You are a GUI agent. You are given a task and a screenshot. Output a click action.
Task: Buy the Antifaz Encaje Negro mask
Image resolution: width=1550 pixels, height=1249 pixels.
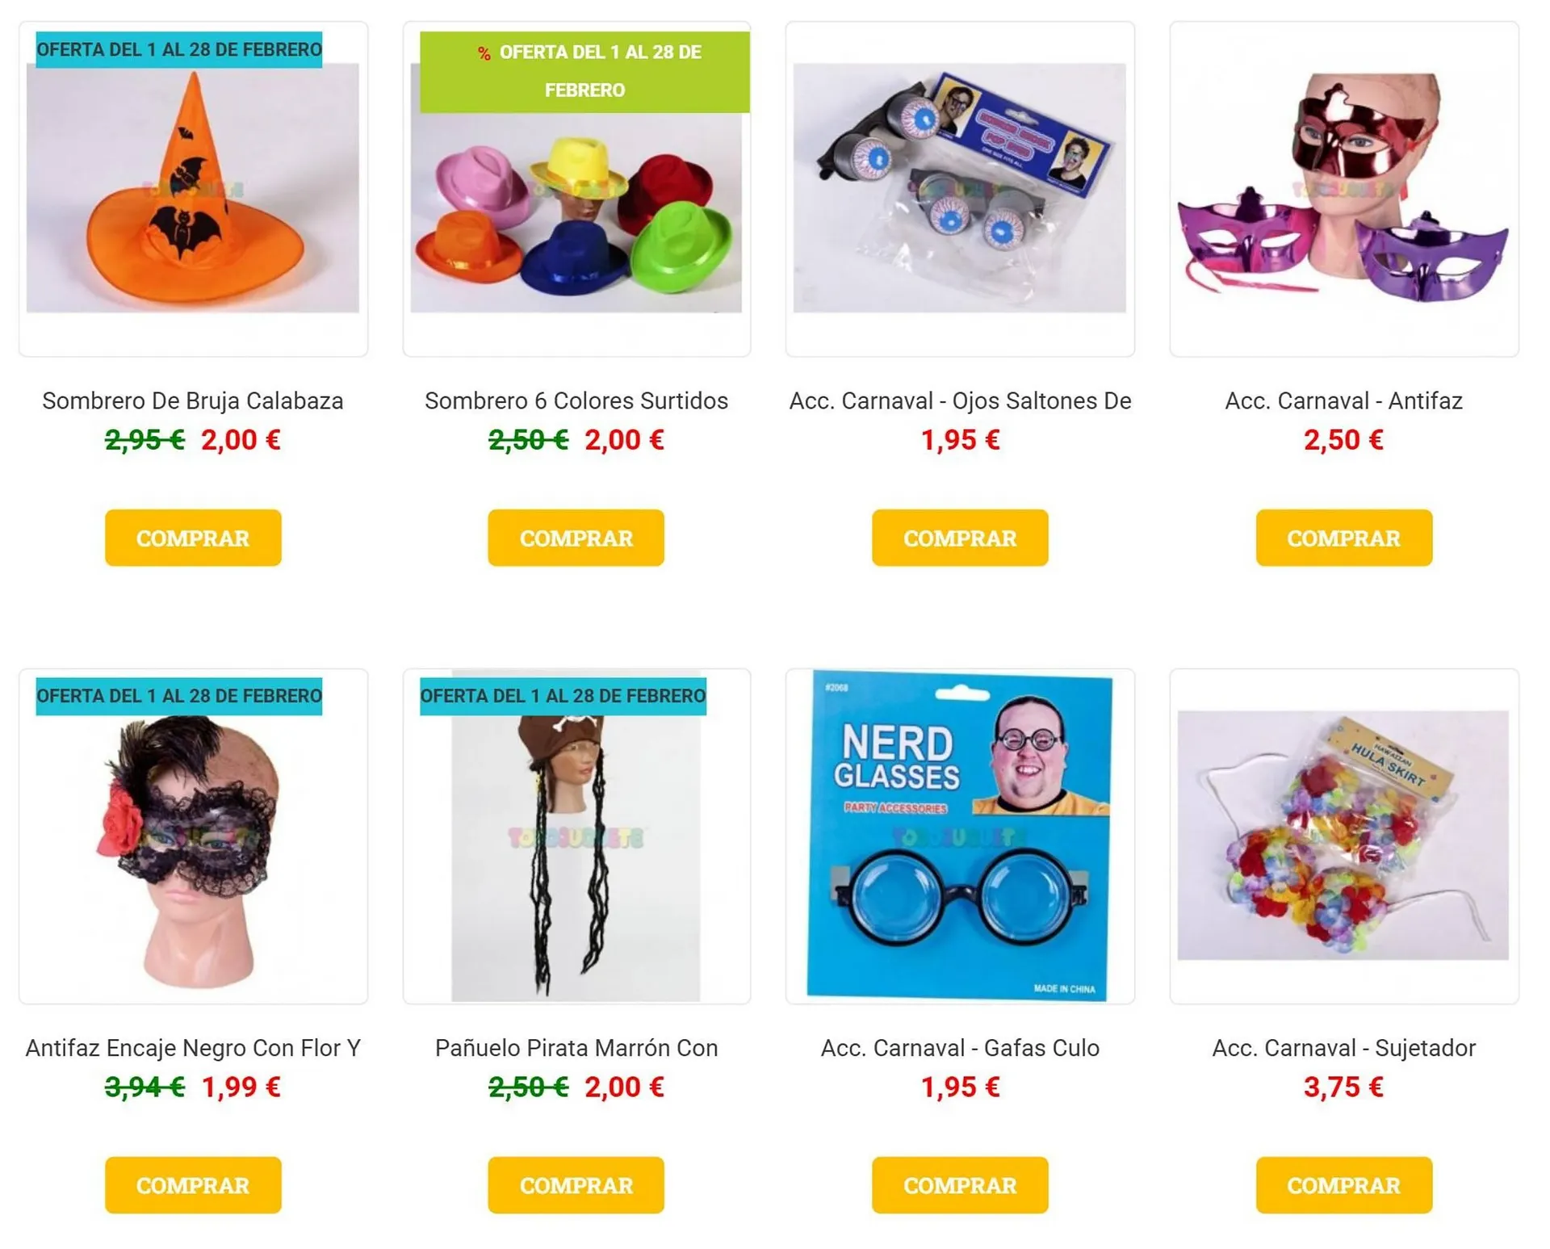193,1185
